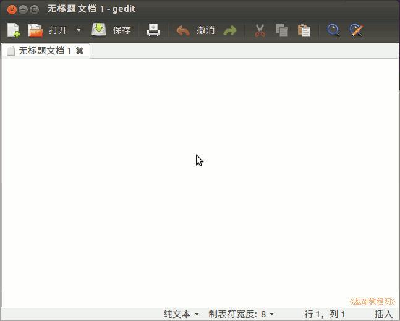Screen dimensions: 400x321
Task: Click the new document icon
Action: (14, 30)
